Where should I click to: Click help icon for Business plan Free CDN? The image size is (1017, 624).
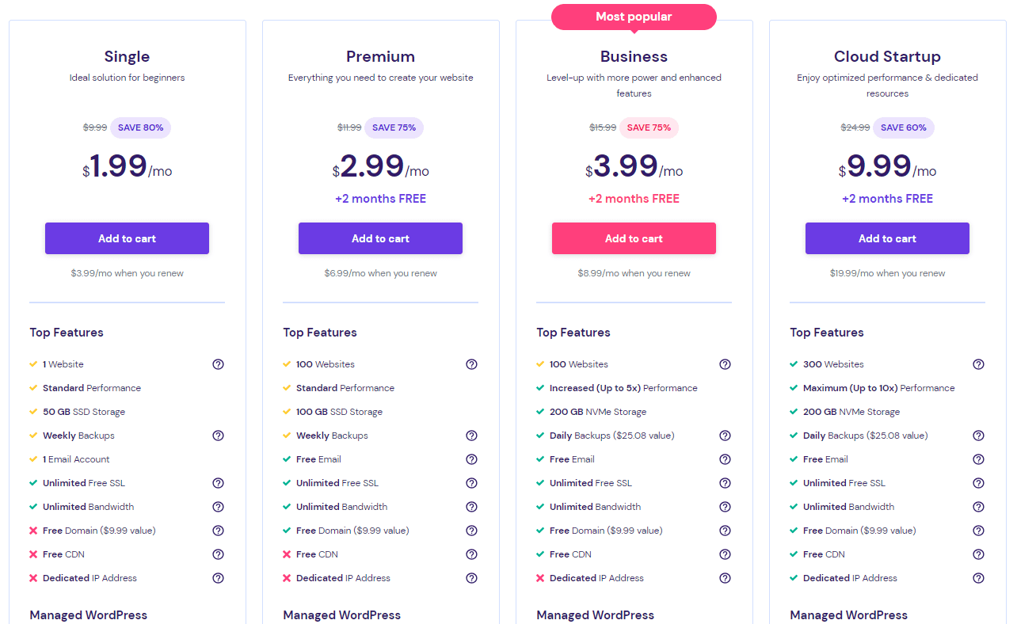[x=725, y=554]
